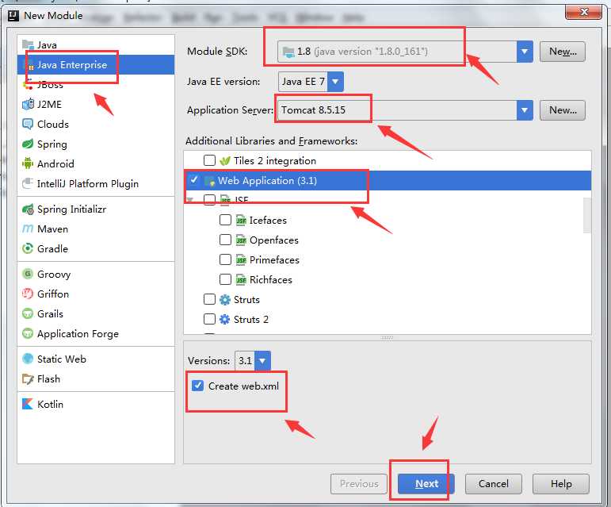
Task: Select the Static Web module label
Action: tap(62, 359)
